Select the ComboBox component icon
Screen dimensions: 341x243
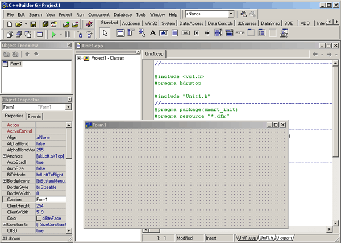pyautogui.click(x=229, y=33)
